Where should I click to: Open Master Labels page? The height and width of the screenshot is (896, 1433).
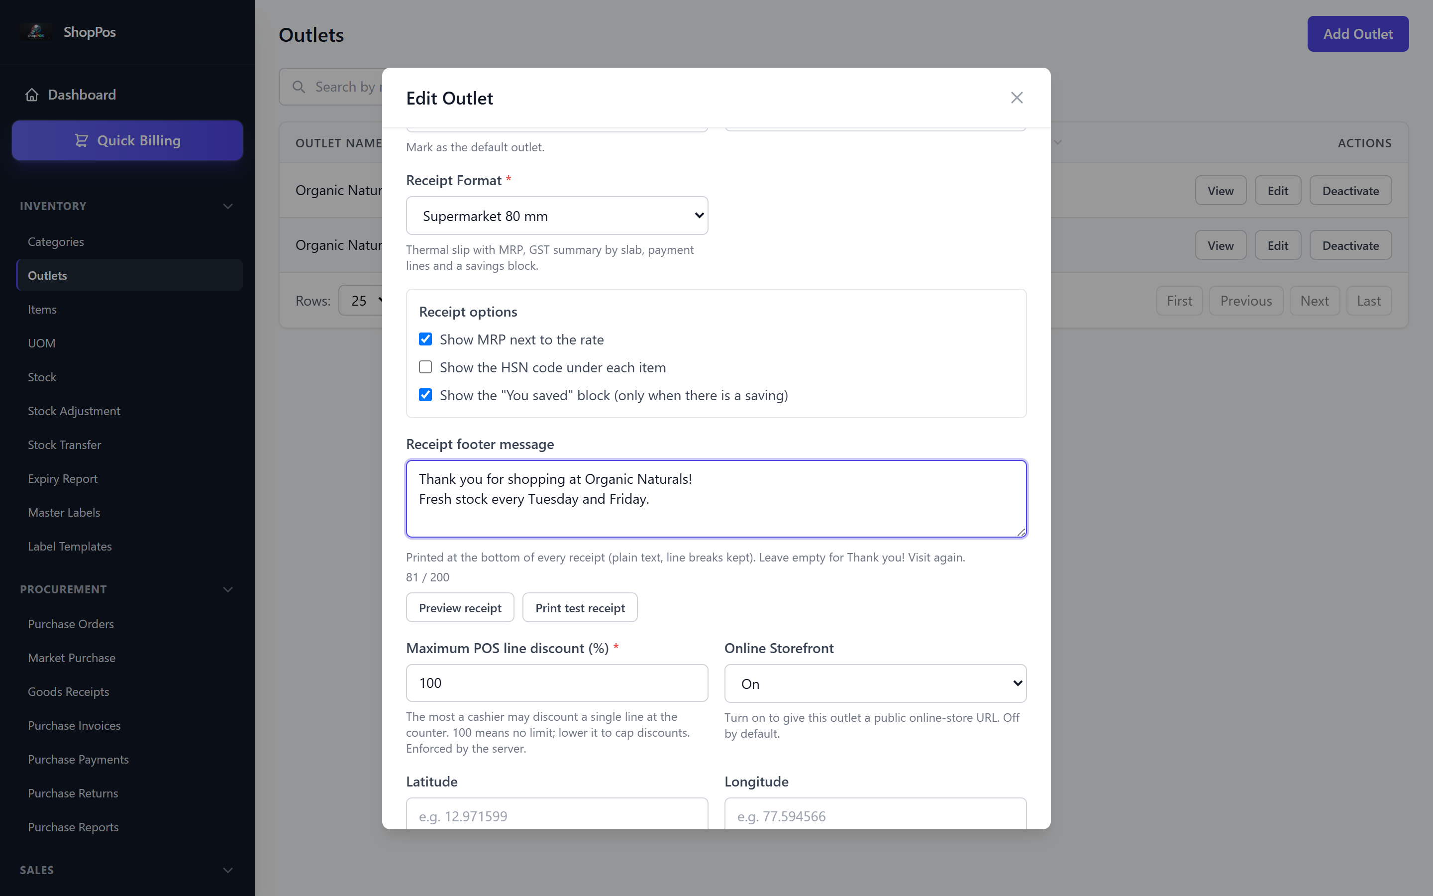pyautogui.click(x=129, y=513)
